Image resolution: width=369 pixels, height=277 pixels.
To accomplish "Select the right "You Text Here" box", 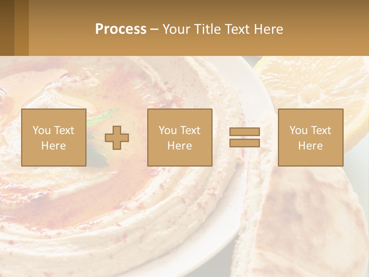I will coord(311,137).
